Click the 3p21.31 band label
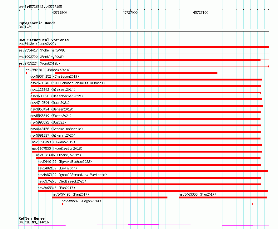Screen dimensions: 278x229 point(25,27)
